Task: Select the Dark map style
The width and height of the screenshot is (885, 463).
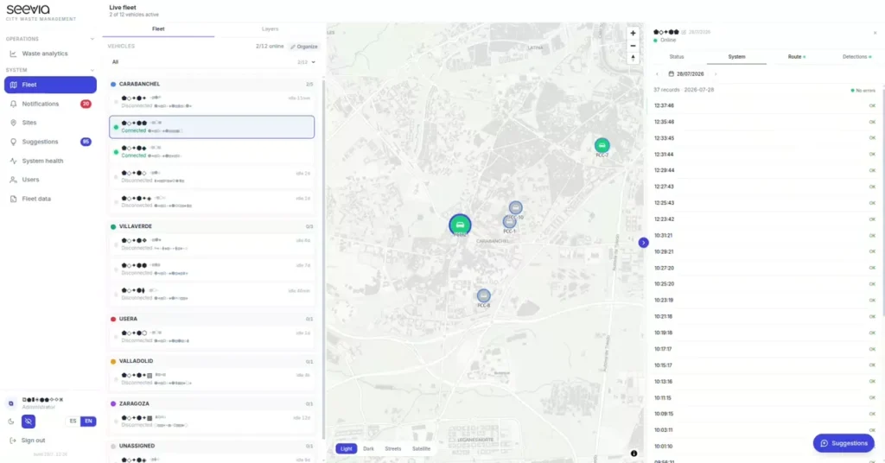Action: pos(368,449)
